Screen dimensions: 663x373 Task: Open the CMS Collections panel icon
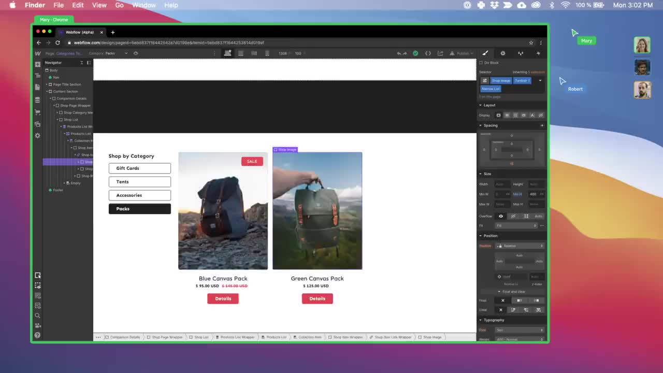37,99
